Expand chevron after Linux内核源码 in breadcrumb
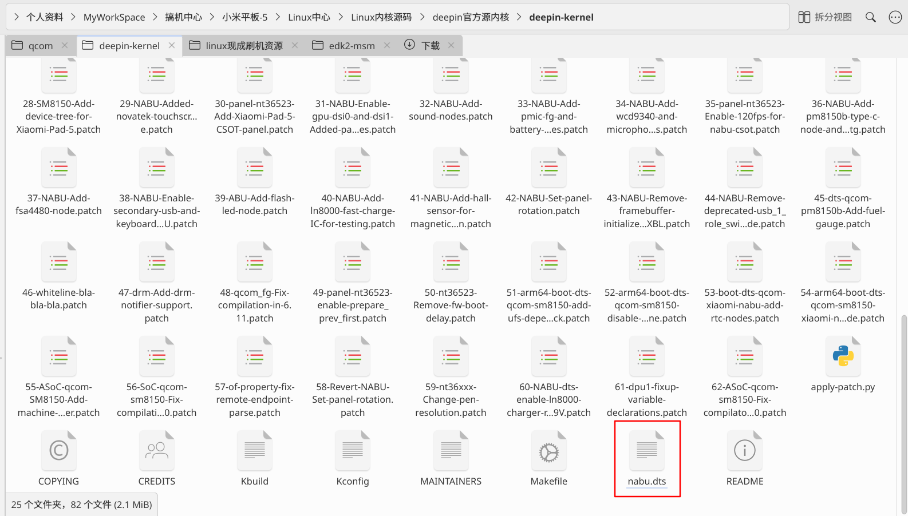908x516 pixels. point(422,17)
